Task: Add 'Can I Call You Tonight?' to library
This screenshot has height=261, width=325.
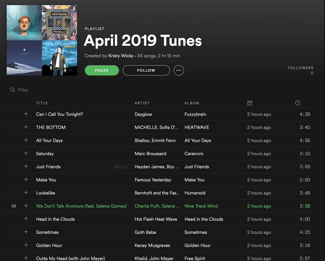Action: pyautogui.click(x=26, y=114)
